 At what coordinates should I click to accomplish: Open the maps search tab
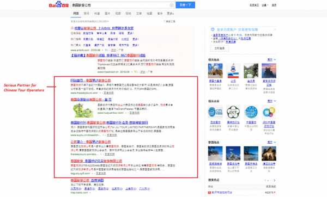click(x=149, y=13)
